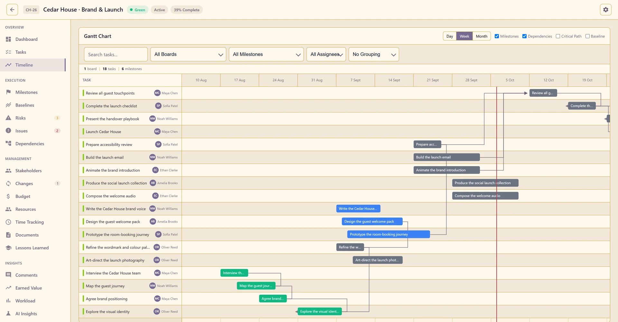
Task: Open the All Assignees dropdown
Action: [326, 54]
